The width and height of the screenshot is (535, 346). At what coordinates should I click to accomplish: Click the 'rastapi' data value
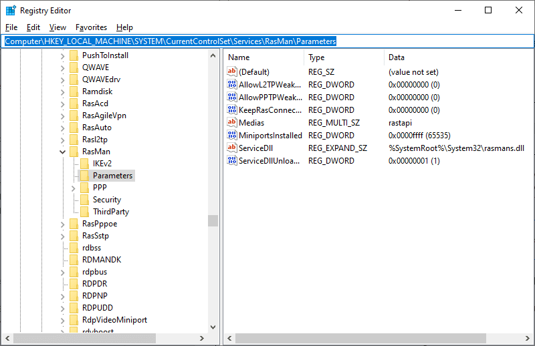tap(400, 123)
